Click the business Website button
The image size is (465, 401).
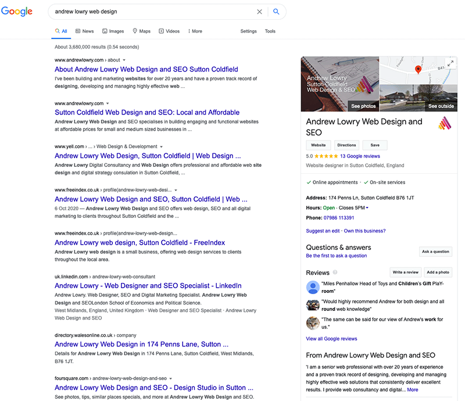(318, 145)
